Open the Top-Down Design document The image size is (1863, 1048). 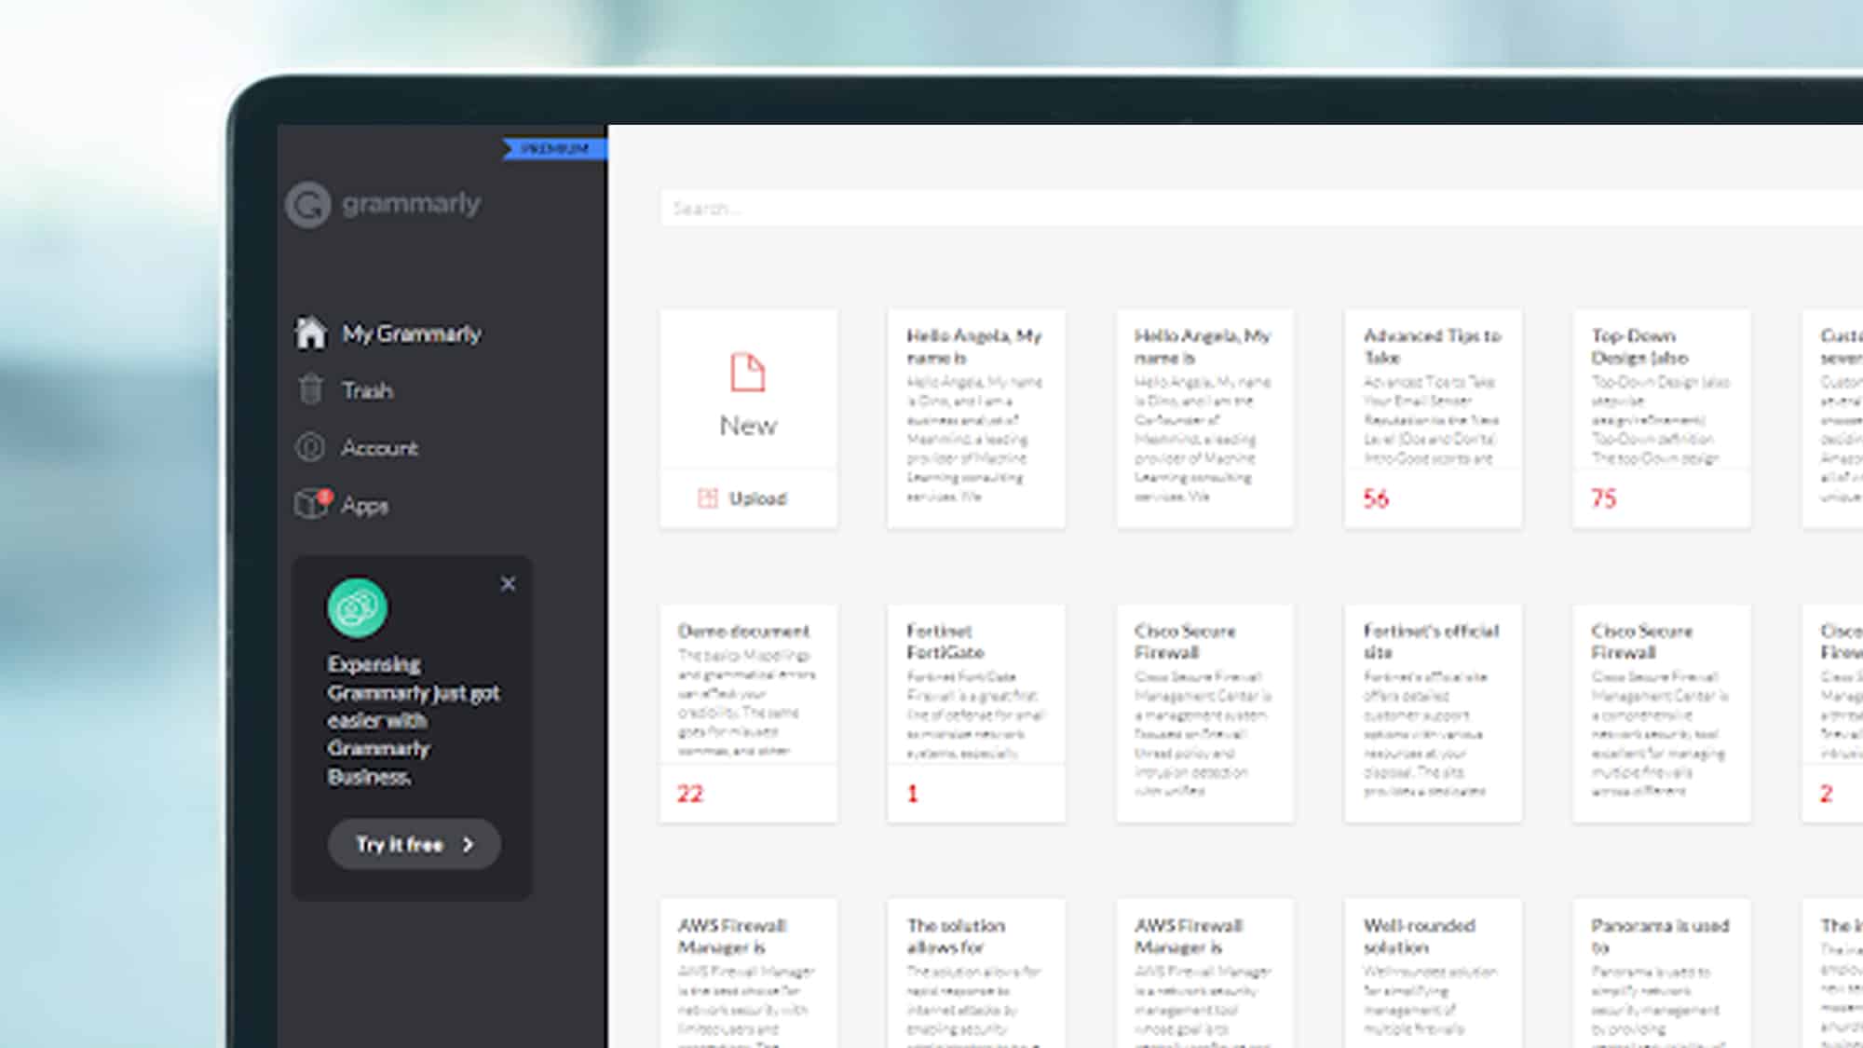1661,418
